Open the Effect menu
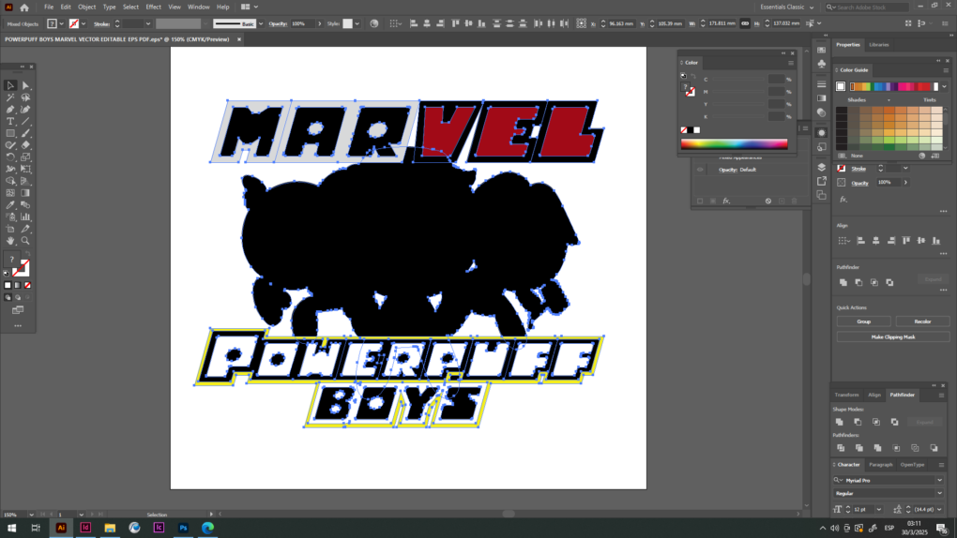The width and height of the screenshot is (957, 538). (153, 7)
